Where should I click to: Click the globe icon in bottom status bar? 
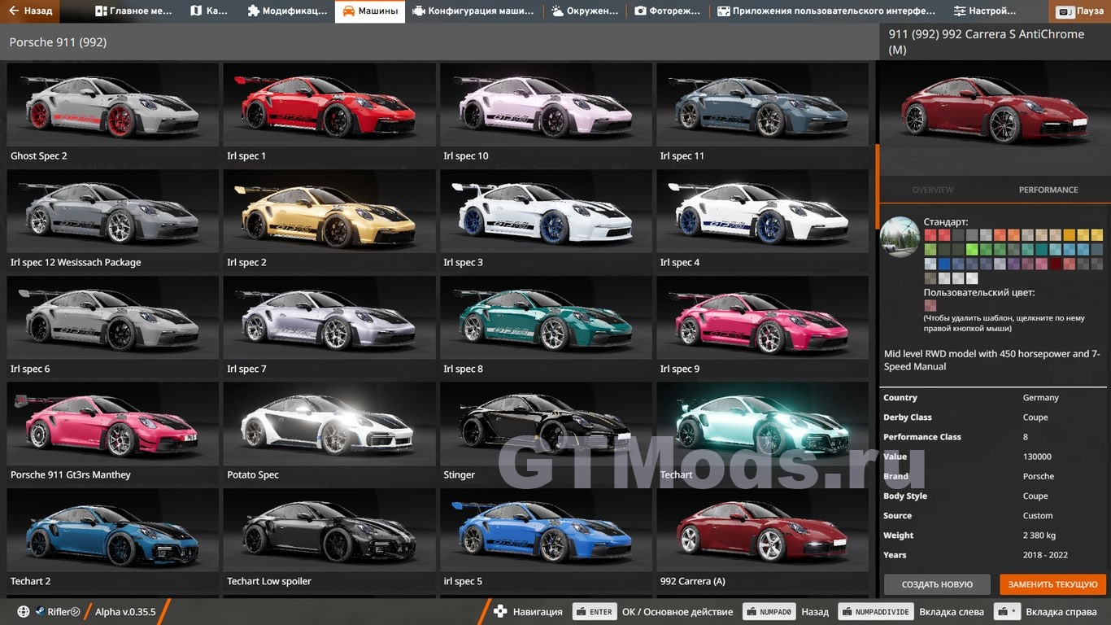[x=23, y=612]
